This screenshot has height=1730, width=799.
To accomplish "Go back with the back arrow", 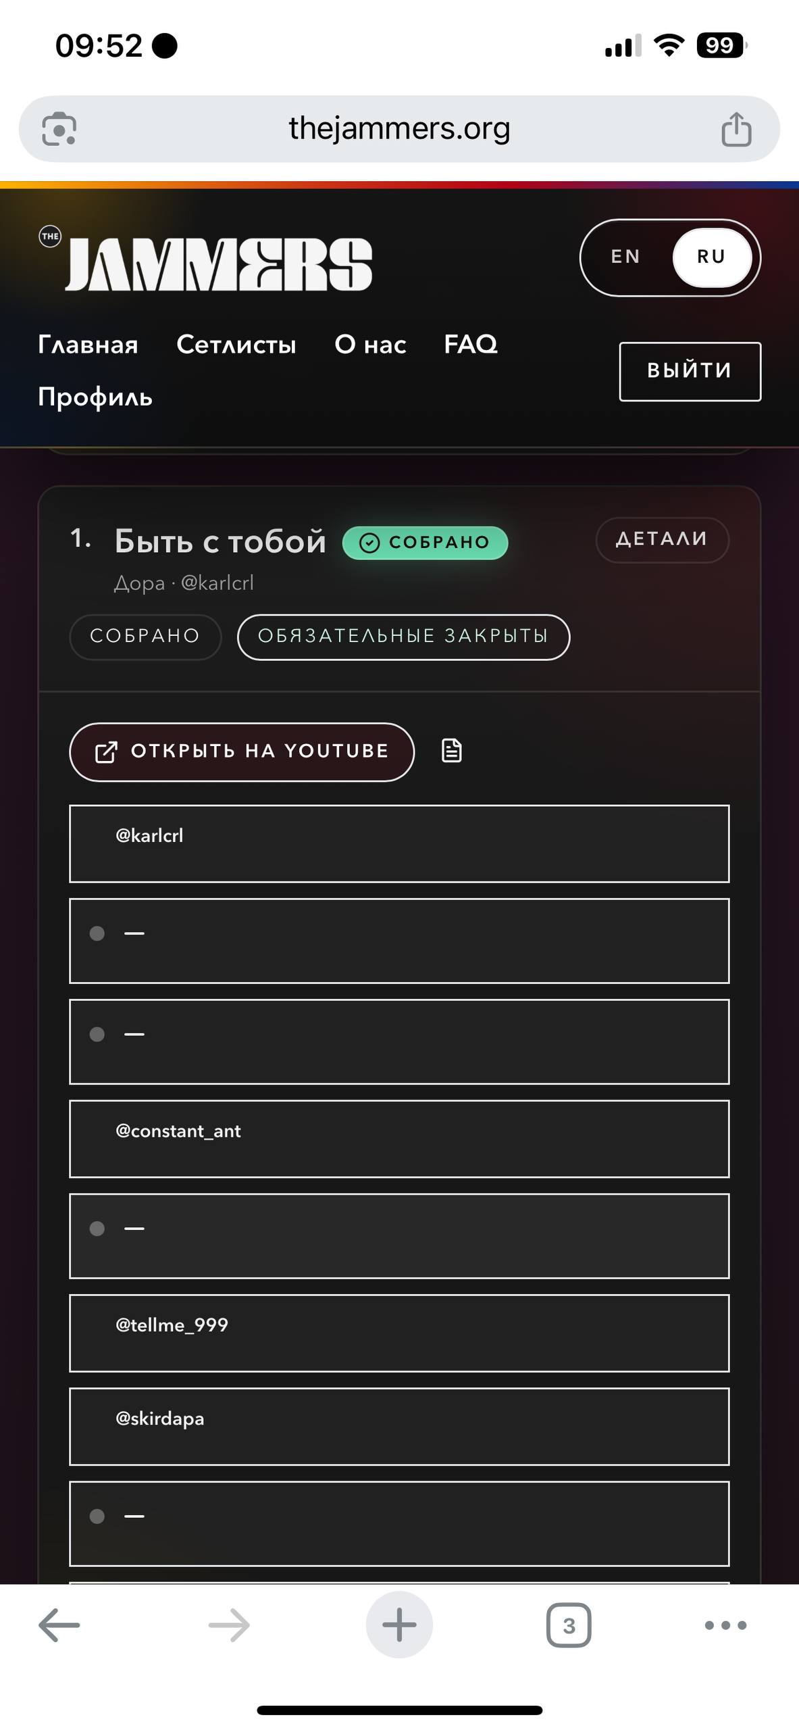I will coord(59,1625).
